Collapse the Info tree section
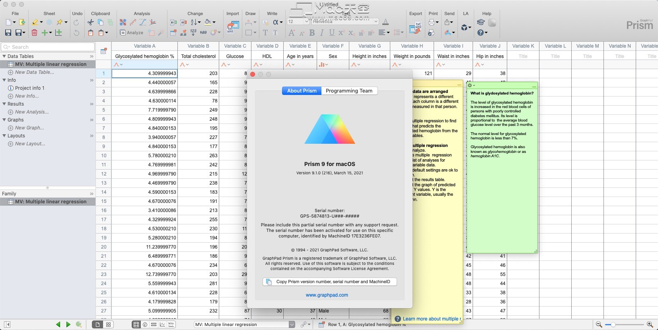658x330 pixels. click(4, 80)
